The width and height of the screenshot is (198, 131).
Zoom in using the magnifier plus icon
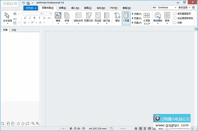(37, 123)
